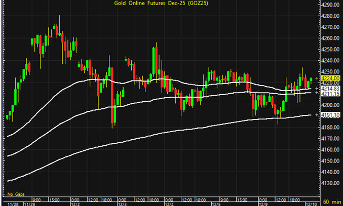Click the yellow arrow marker beside 4224.00
Image resolution: width=343 pixels, height=206 pixels.
click(317, 78)
